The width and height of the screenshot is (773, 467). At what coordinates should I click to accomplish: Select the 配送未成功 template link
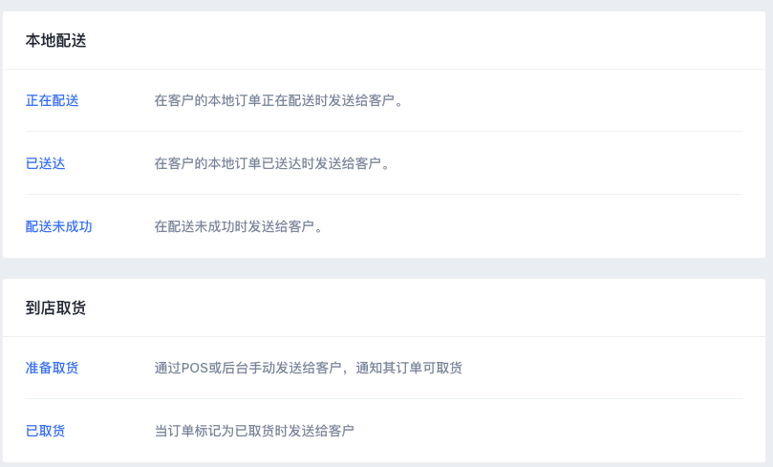point(58,226)
